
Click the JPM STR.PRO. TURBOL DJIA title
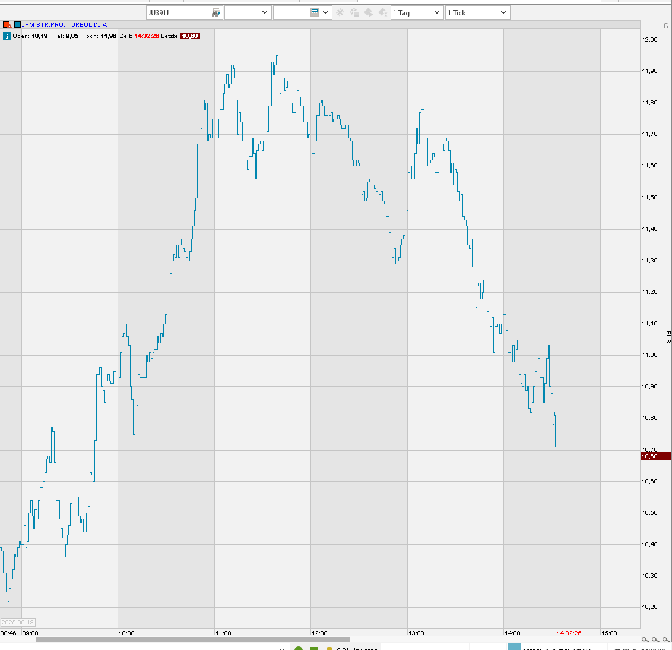[64, 25]
